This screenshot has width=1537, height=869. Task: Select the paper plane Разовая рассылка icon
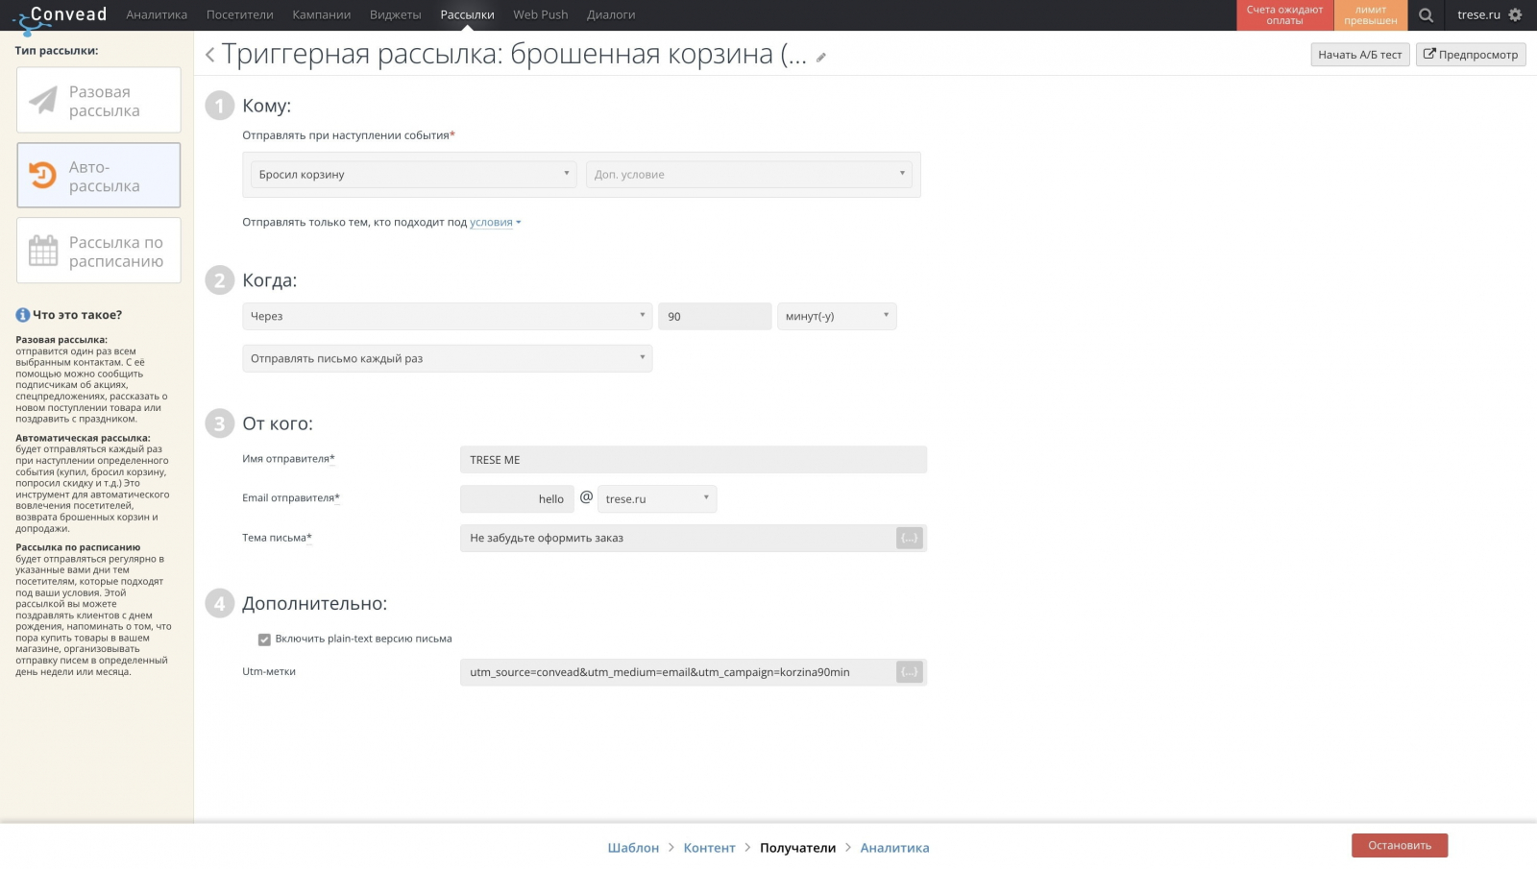click(x=43, y=101)
